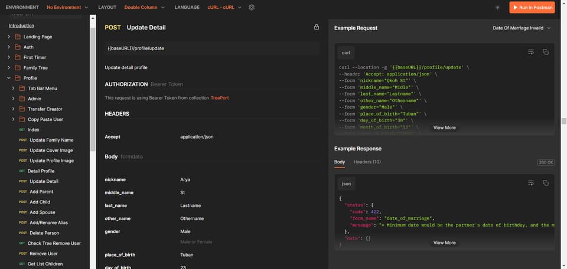Expand the Auth folder chevron
The width and height of the screenshot is (567, 269).
pos(9,47)
